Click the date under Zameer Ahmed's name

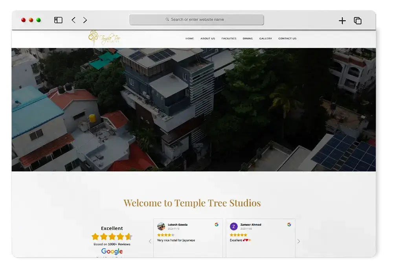tap(246, 229)
